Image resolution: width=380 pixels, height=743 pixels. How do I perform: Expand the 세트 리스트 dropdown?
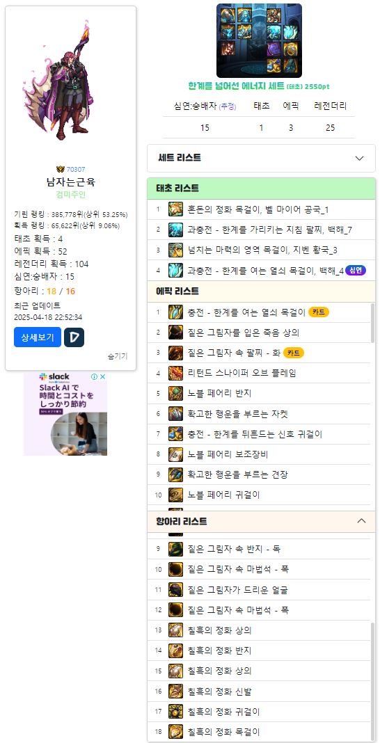click(x=261, y=158)
